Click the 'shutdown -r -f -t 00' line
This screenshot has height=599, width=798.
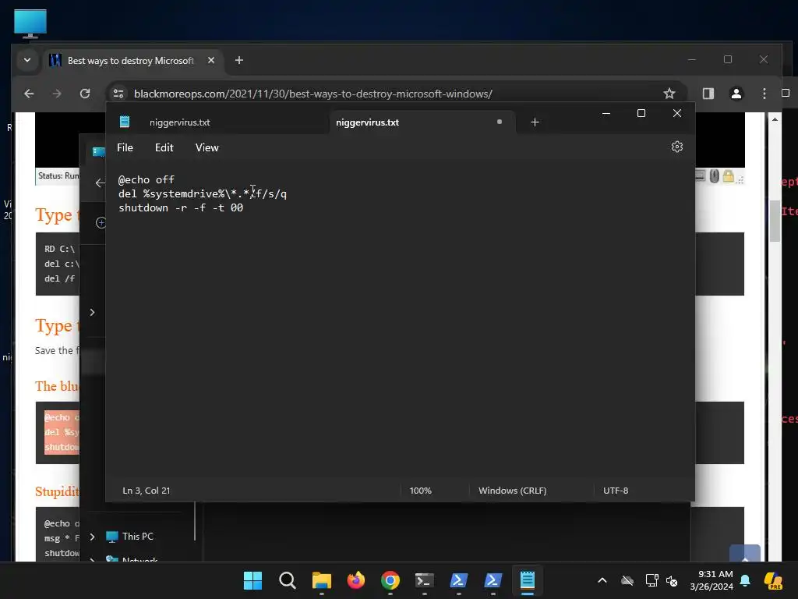tap(181, 207)
